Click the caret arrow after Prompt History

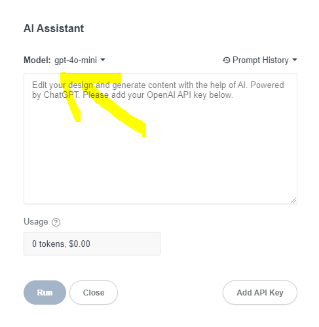[x=295, y=60]
